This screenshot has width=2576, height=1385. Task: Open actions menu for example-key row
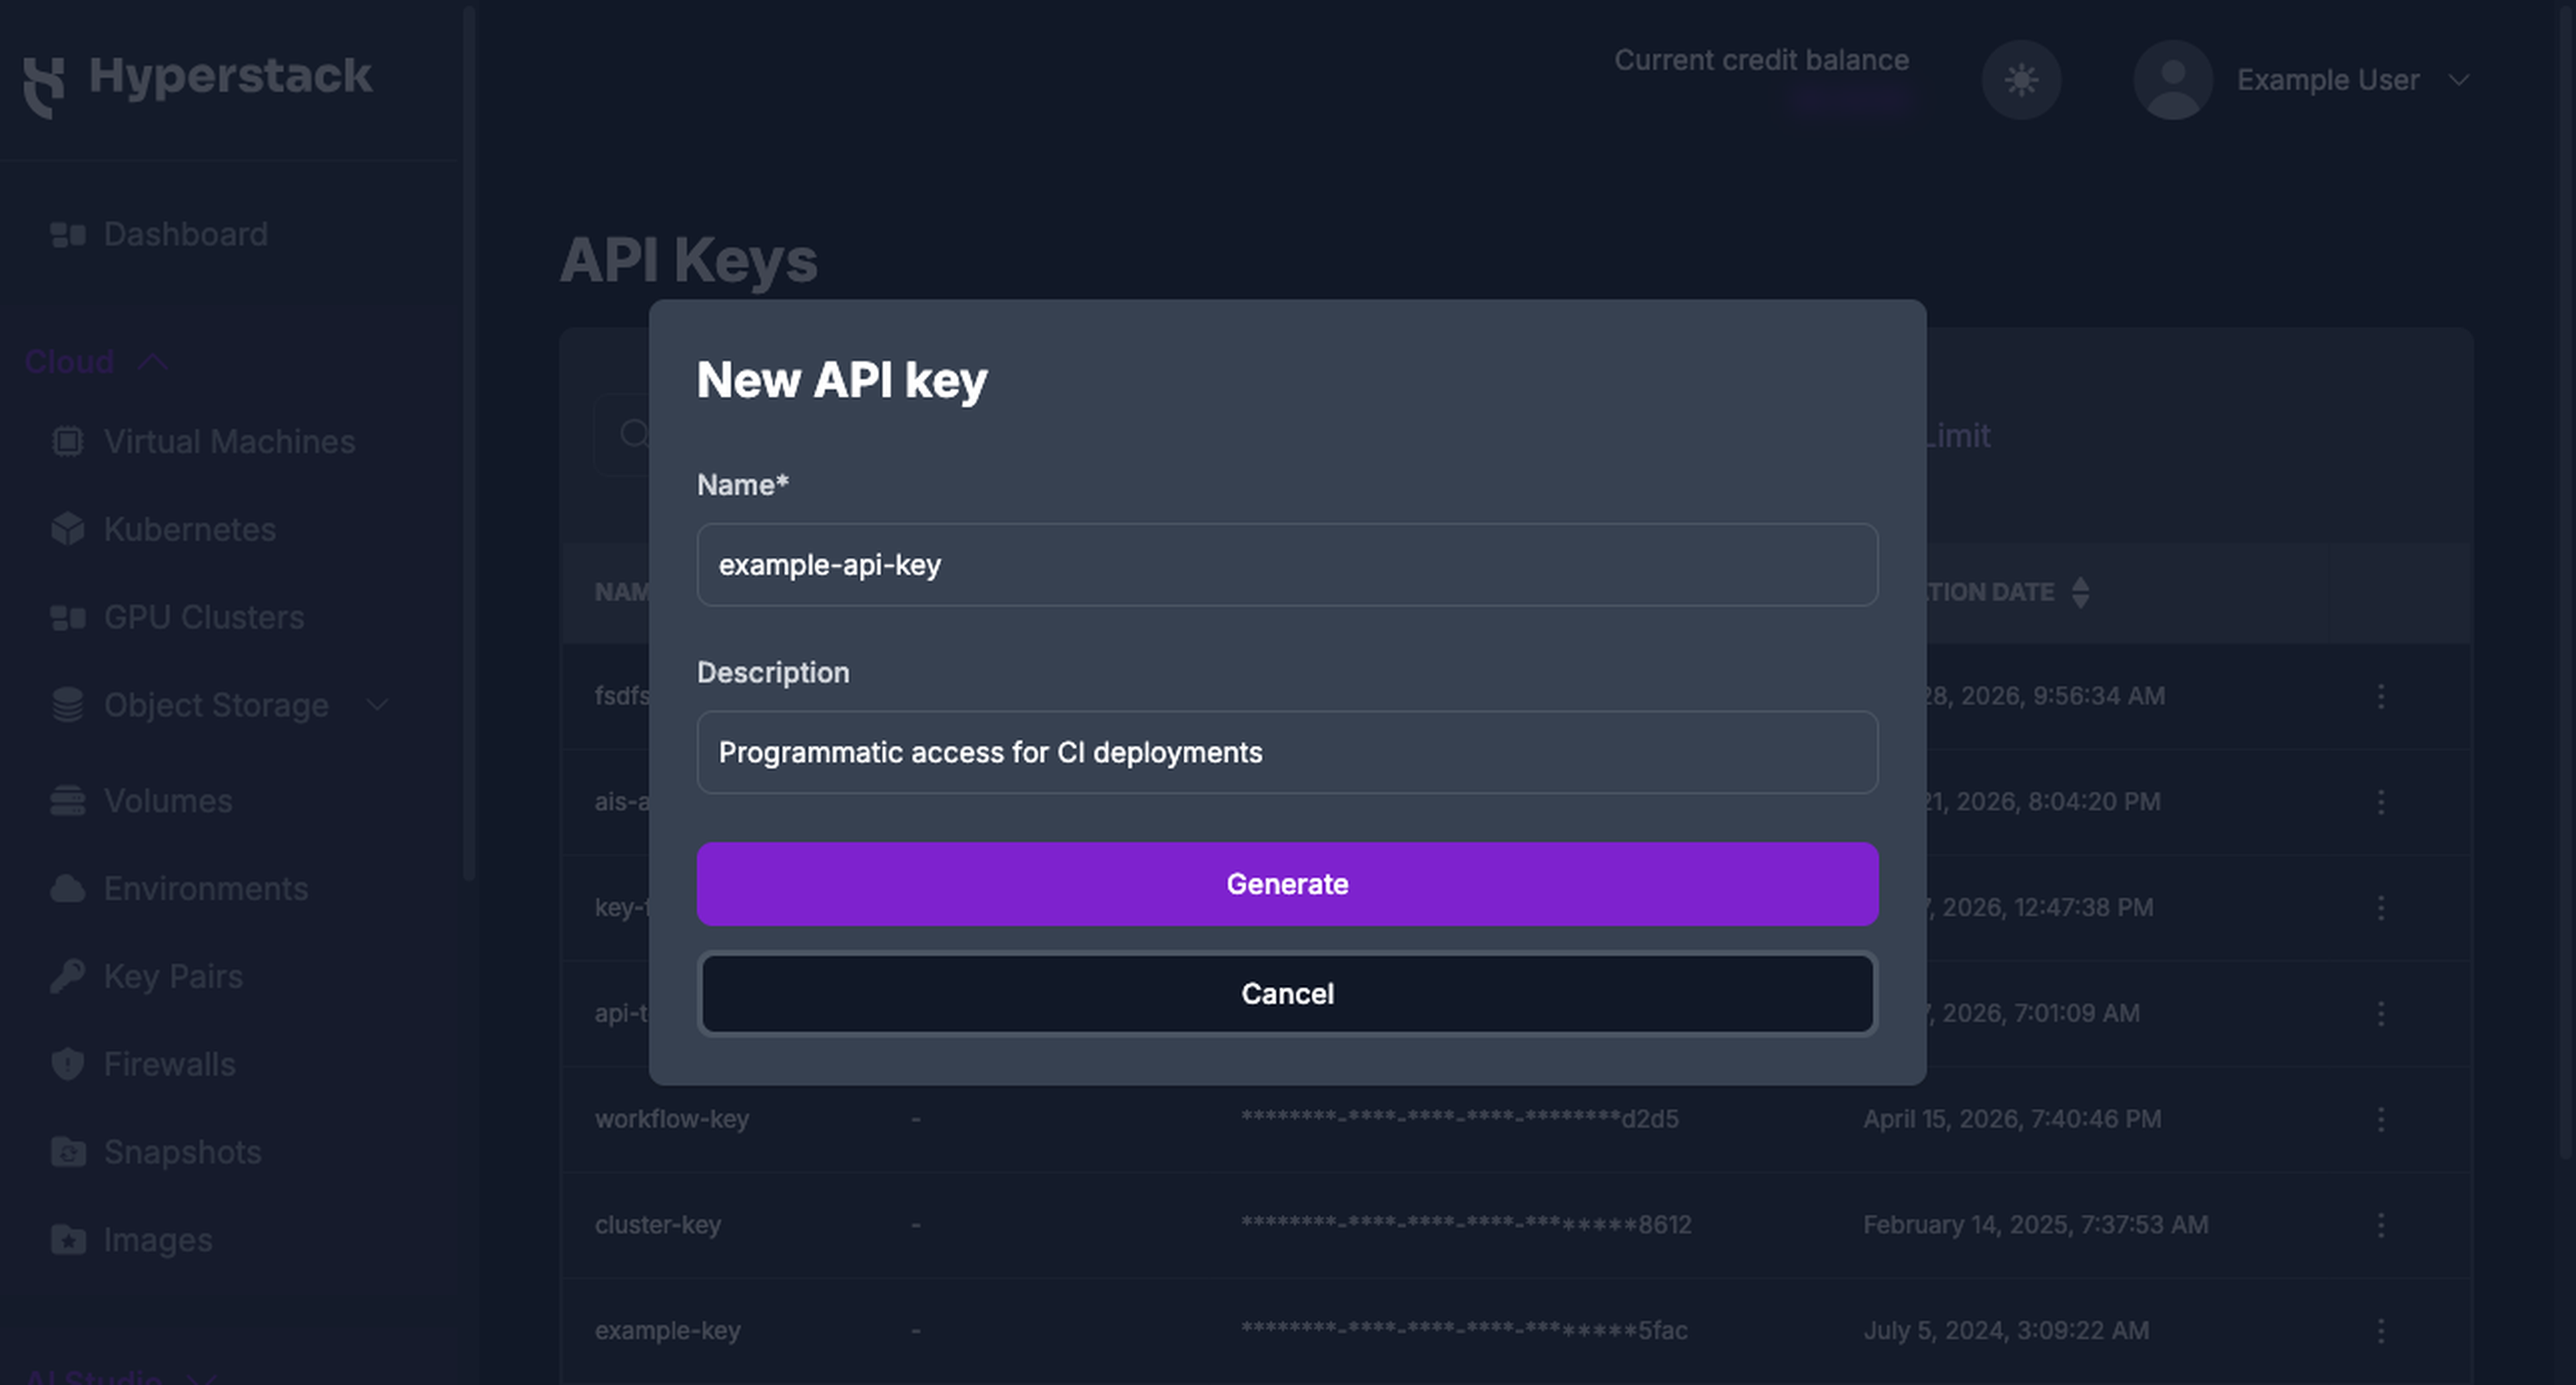[2381, 1331]
